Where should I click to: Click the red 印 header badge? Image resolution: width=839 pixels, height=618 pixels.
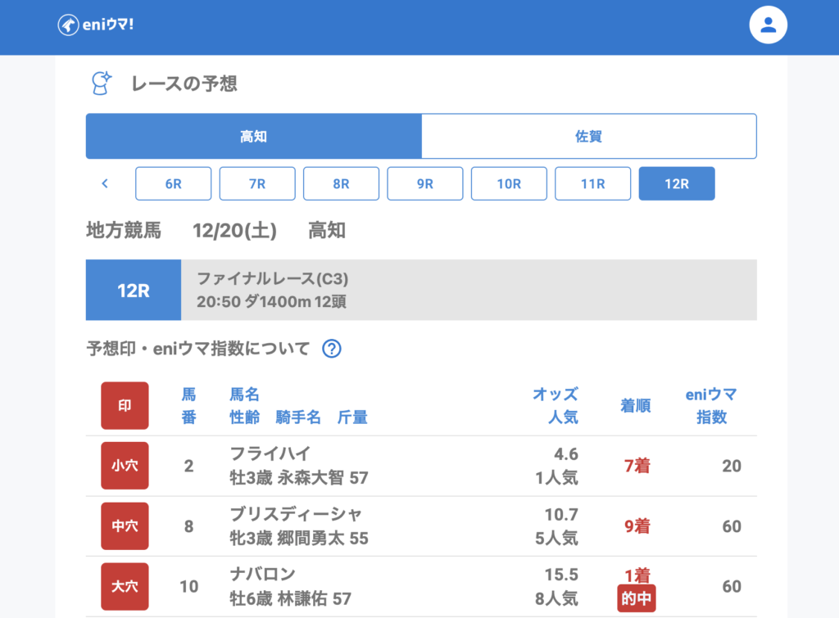pos(125,405)
